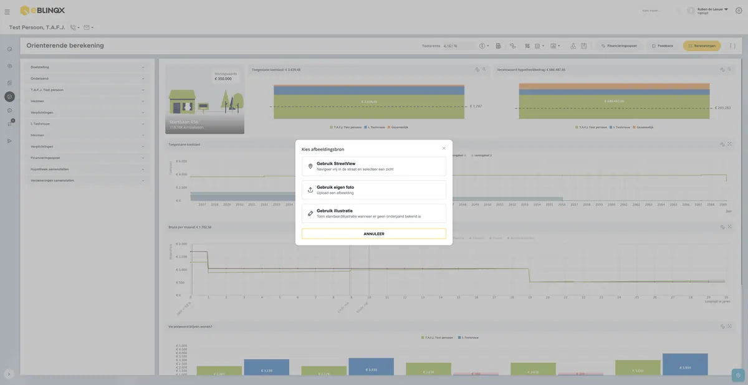Click the curly braces icon in toolbar

coord(732,45)
